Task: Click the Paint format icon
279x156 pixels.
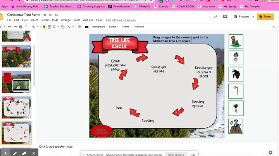Action: tap(26, 27)
